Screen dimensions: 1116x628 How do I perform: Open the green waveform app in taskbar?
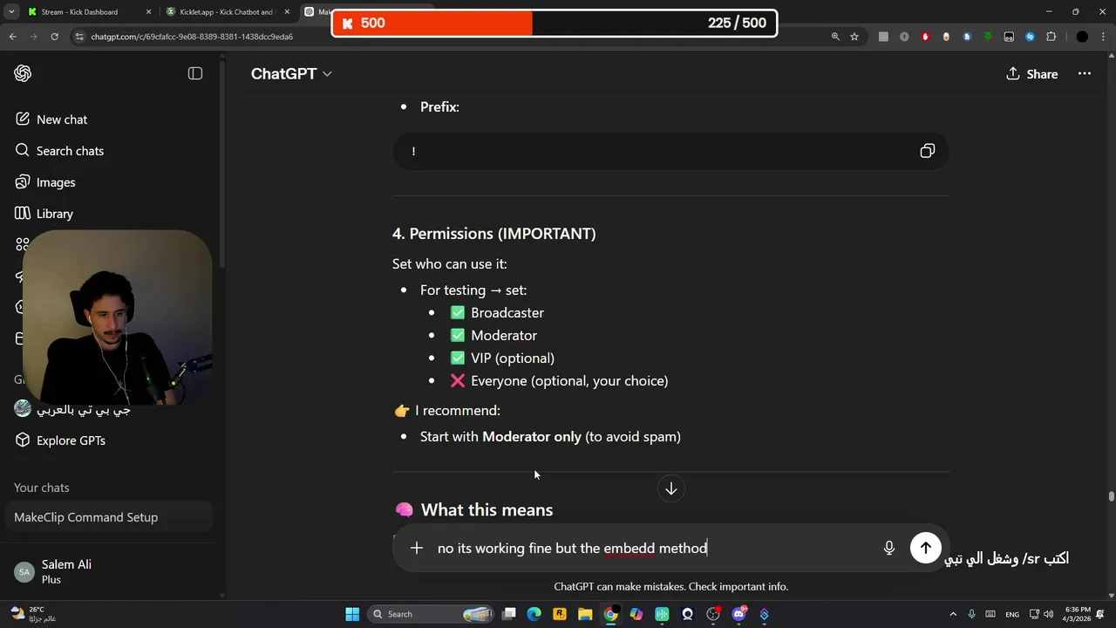[662, 614]
